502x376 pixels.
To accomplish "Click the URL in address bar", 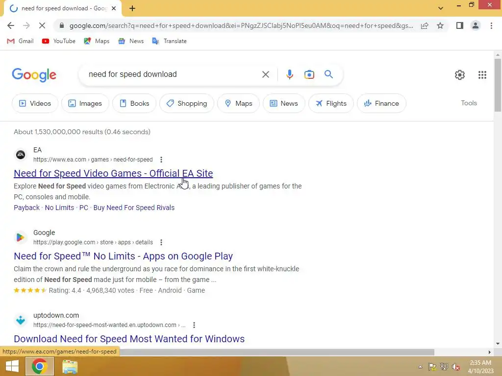I will (x=241, y=25).
